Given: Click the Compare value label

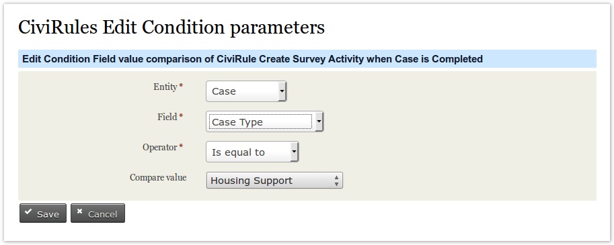Looking at the screenshot, I should pyautogui.click(x=158, y=177).
